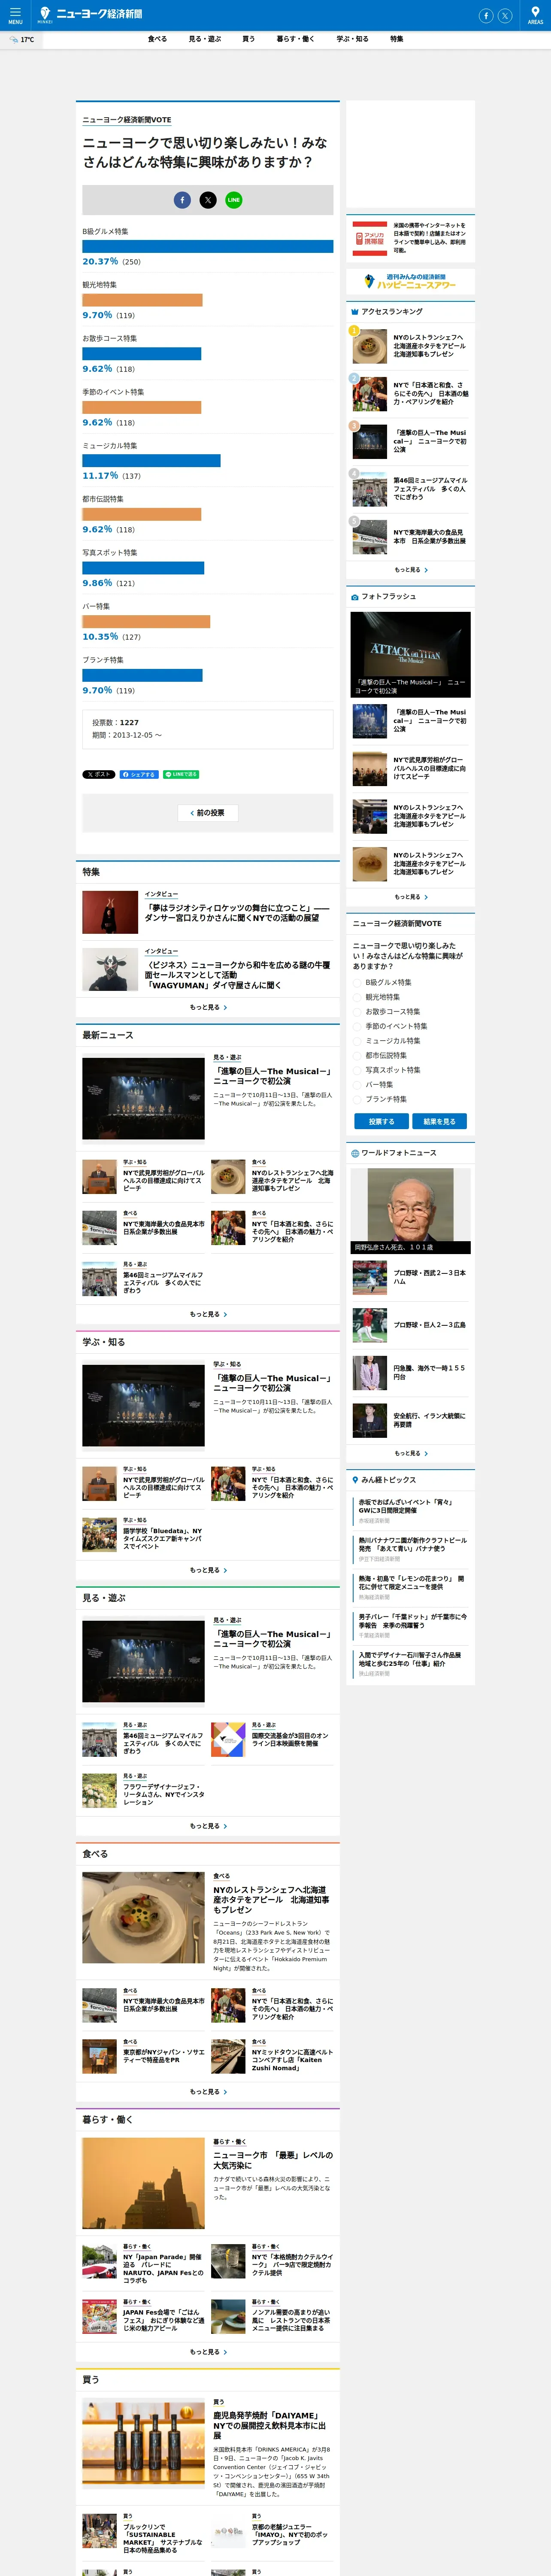Expand もっと見る under access ranking
This screenshot has width=551, height=2576.
(410, 570)
